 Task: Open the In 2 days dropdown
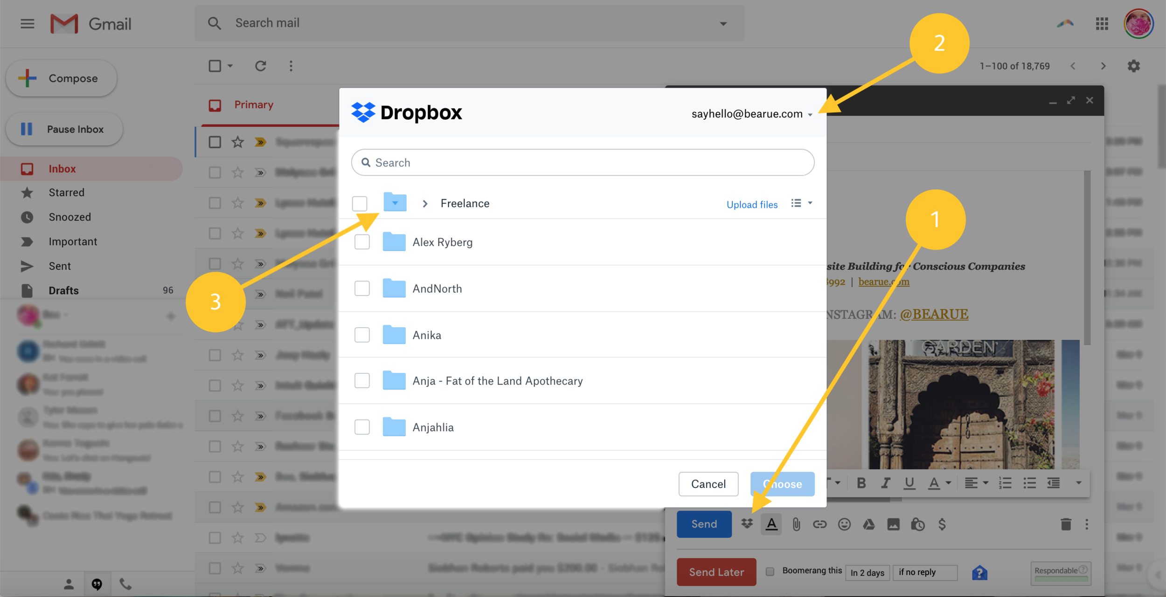tap(867, 572)
